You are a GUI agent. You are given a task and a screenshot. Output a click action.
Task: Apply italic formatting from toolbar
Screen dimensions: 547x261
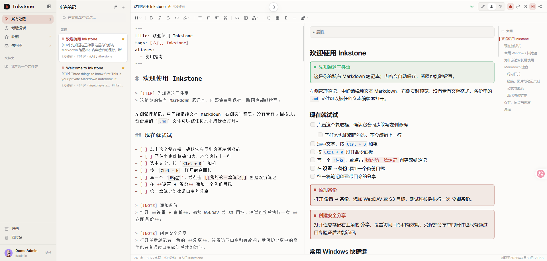pyautogui.click(x=160, y=18)
